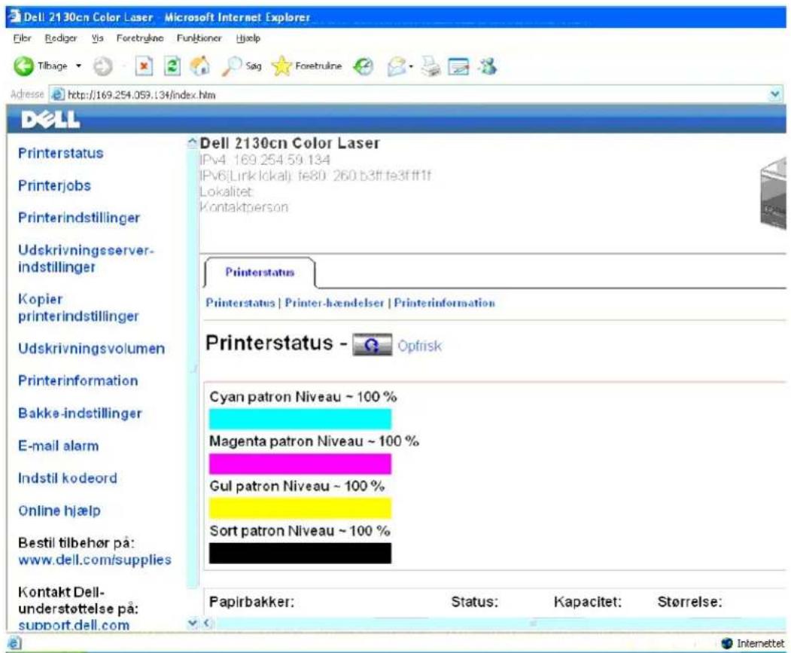
Task: Open Printerindstillinger in sidebar
Action: 79,218
